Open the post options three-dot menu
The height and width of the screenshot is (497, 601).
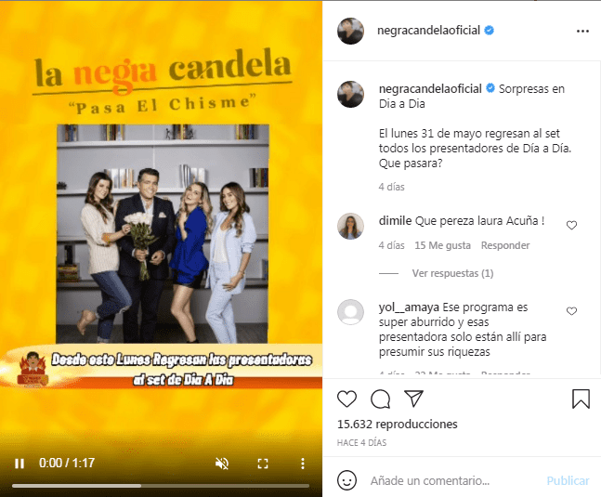pos(582,31)
